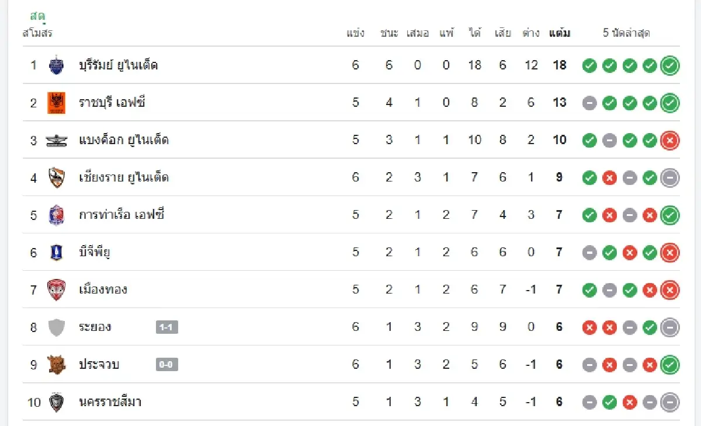
Task: Click the Port FC club crest
Action: [56, 215]
